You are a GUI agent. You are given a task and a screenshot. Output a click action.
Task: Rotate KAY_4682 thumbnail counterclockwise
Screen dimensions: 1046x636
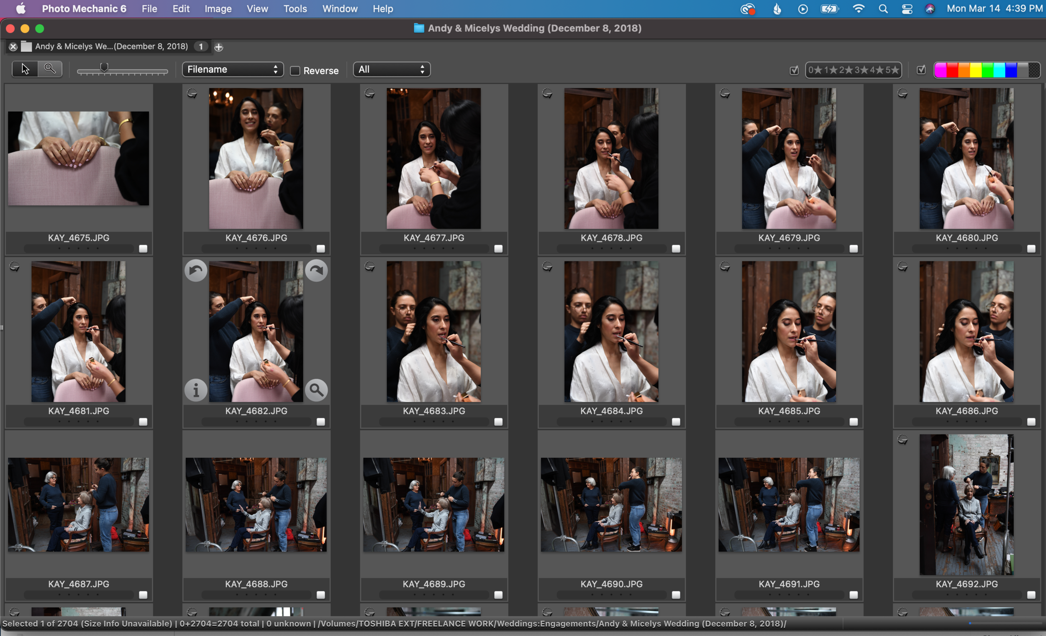tap(196, 270)
